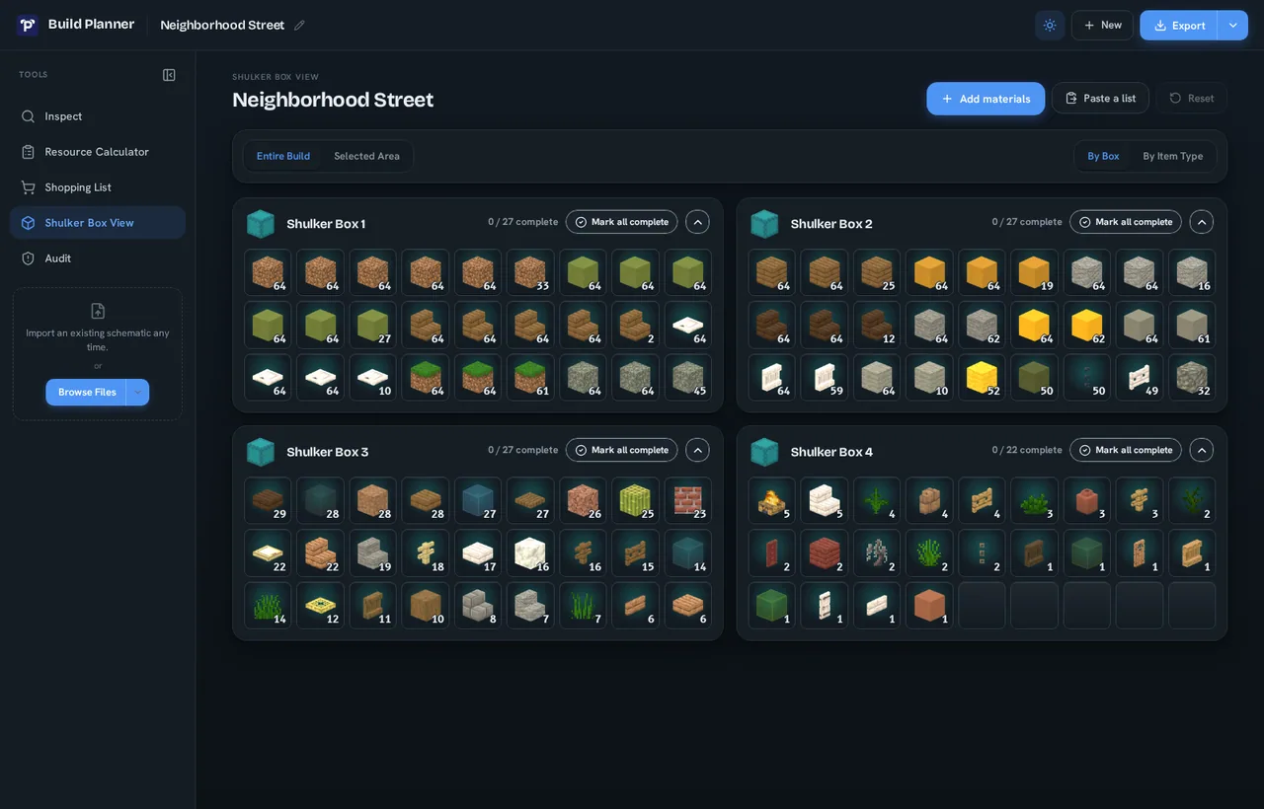Click the large Neighborhood Street page heading
Image resolution: width=1264 pixels, height=809 pixels.
pyautogui.click(x=333, y=100)
